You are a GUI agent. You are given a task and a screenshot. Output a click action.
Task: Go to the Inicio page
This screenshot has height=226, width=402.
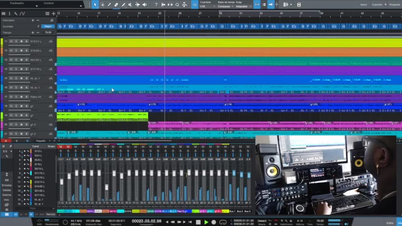point(363,4)
